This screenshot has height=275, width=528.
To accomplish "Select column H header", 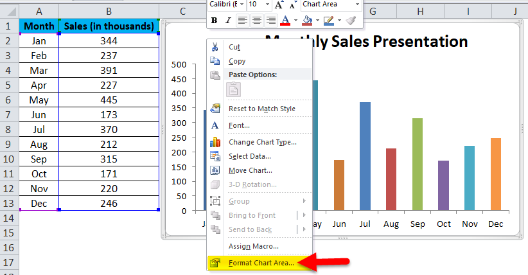I will coord(420,12).
